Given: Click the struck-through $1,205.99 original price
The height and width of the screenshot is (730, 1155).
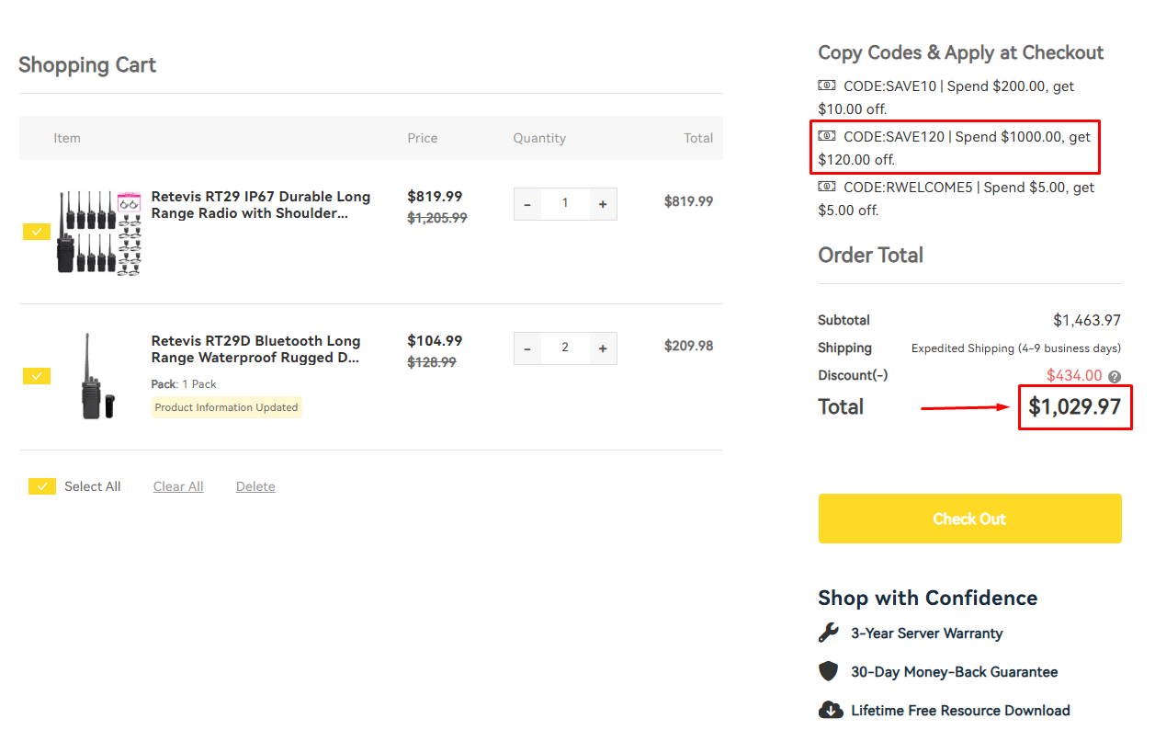Looking at the screenshot, I should 437,218.
